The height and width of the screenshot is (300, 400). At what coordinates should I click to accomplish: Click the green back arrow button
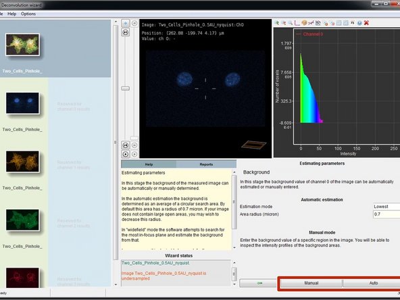pyautogui.click(x=259, y=283)
